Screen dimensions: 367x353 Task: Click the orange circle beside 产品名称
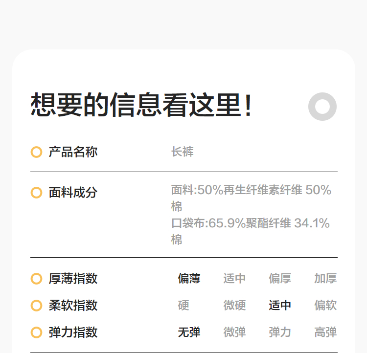click(36, 152)
